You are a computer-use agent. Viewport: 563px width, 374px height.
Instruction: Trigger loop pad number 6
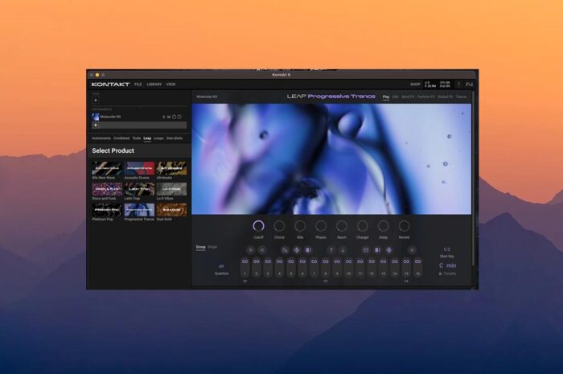coord(302,267)
